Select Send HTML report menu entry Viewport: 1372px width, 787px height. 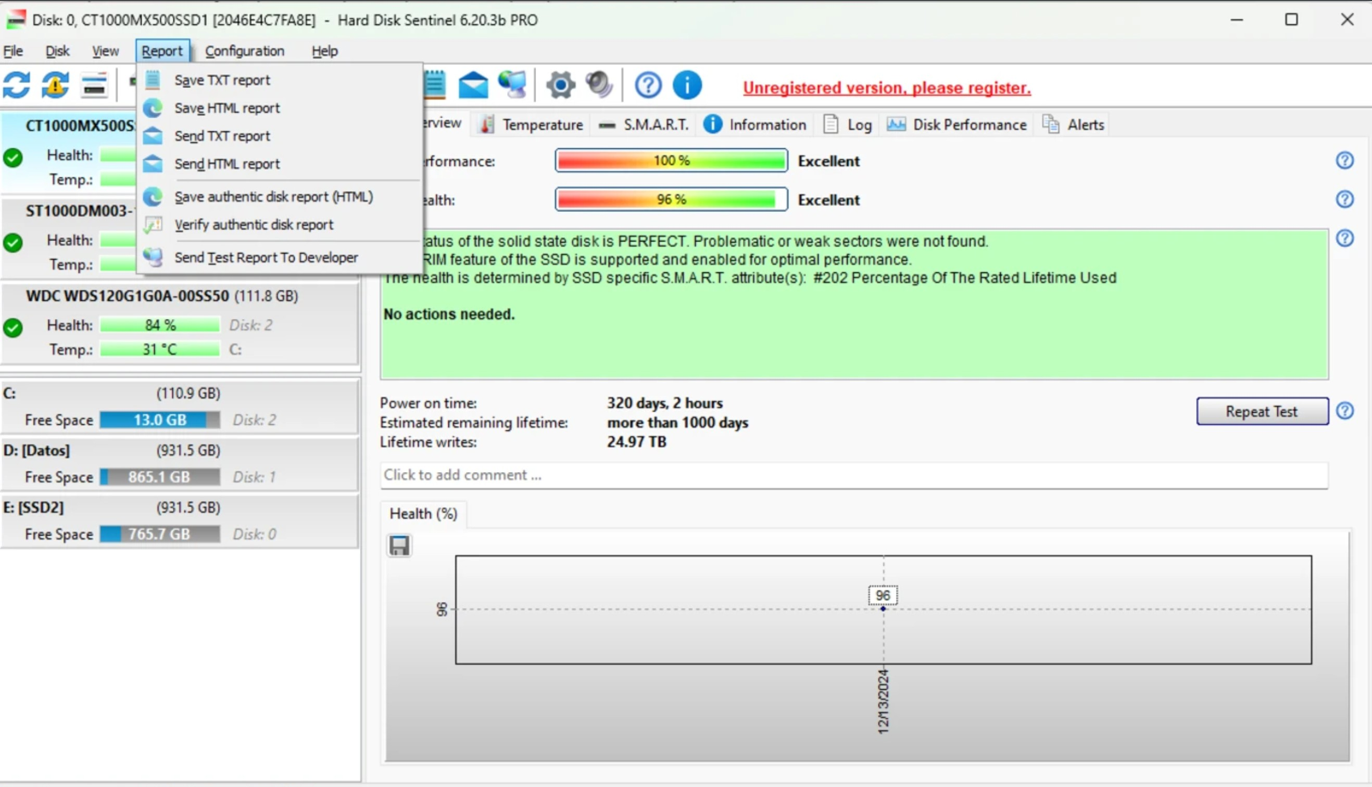280,163
